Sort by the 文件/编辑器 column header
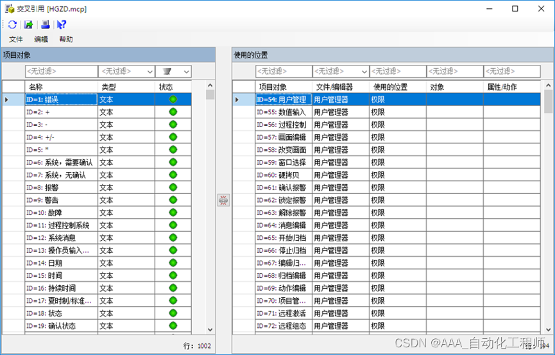 [x=341, y=87]
